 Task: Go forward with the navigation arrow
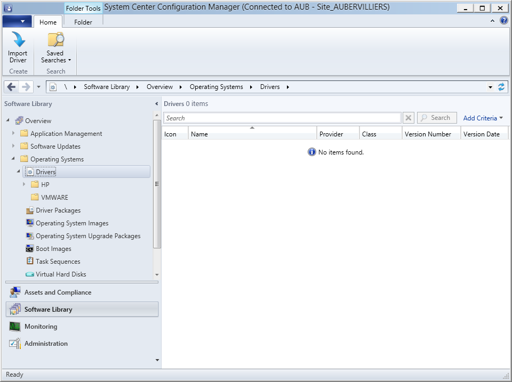[x=26, y=87]
